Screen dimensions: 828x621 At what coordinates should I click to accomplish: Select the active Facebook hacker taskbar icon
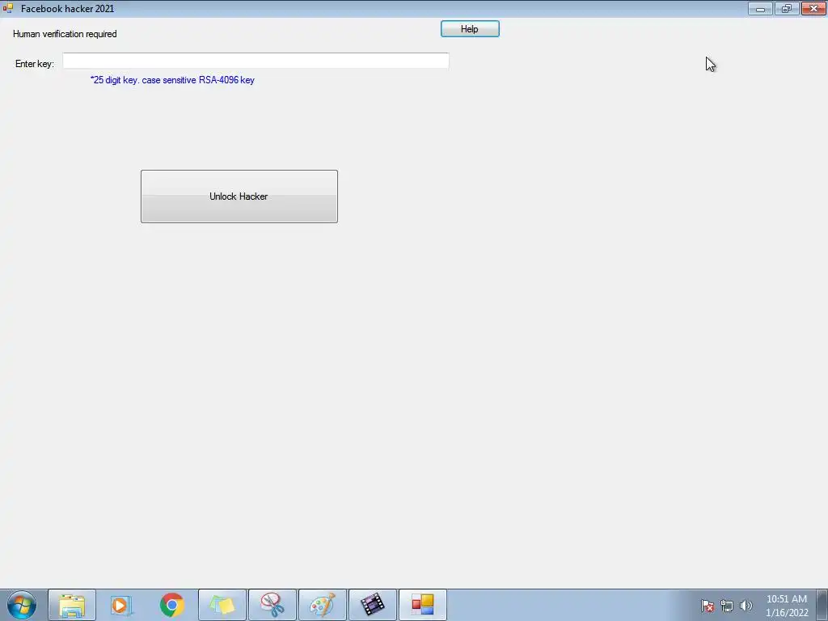422,605
